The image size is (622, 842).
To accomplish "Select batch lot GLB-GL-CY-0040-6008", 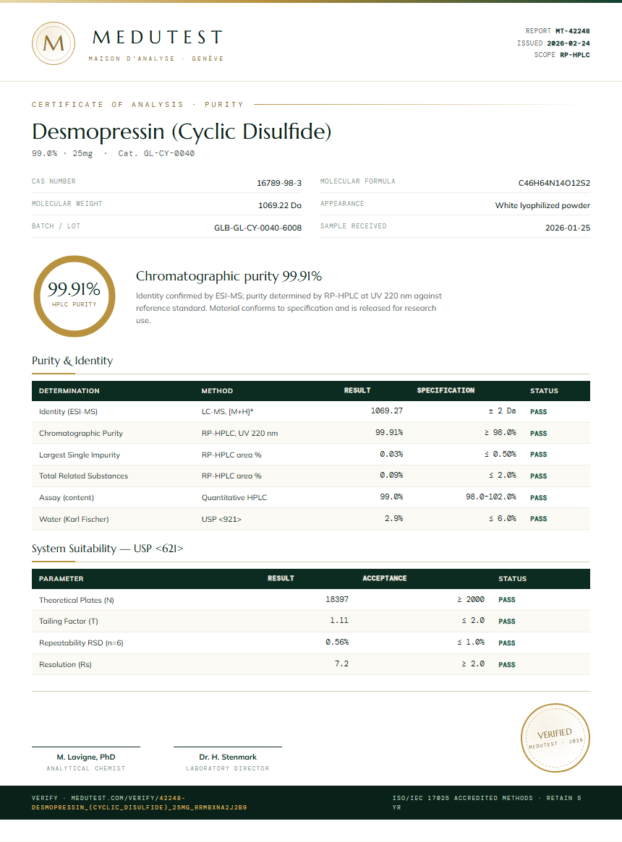I will coord(257,228).
